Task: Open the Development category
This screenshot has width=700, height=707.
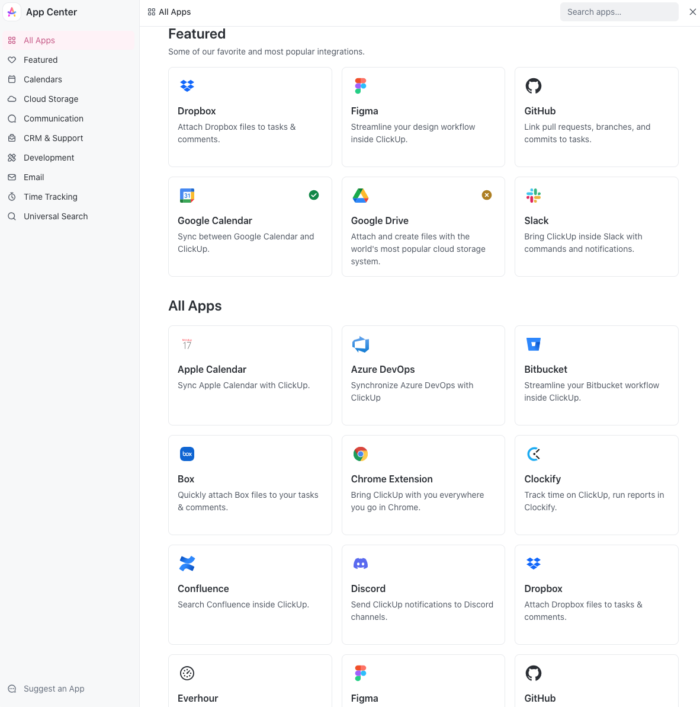Action: pyautogui.click(x=69, y=158)
